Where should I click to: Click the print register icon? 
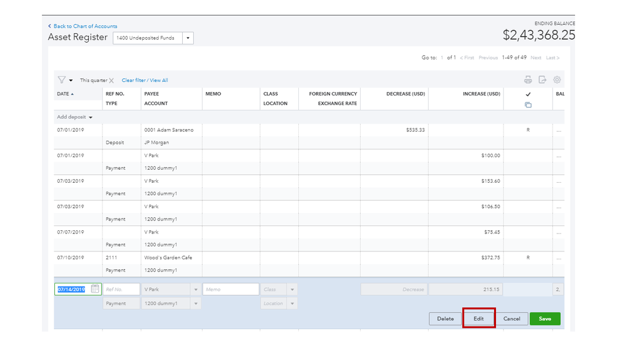527,80
